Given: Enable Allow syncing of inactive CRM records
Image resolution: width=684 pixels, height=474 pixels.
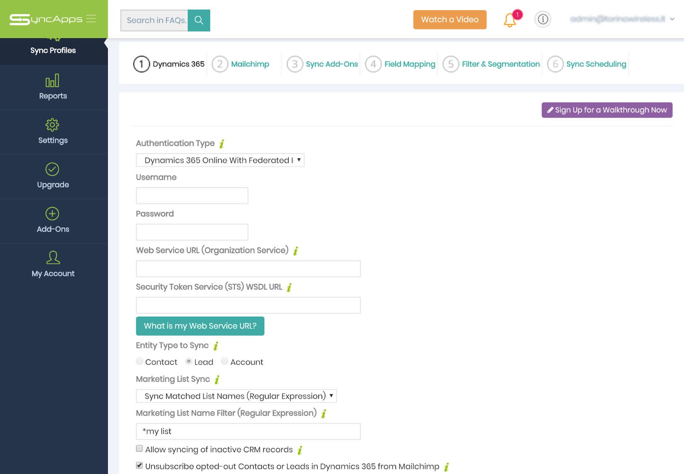Looking at the screenshot, I should click(139, 448).
